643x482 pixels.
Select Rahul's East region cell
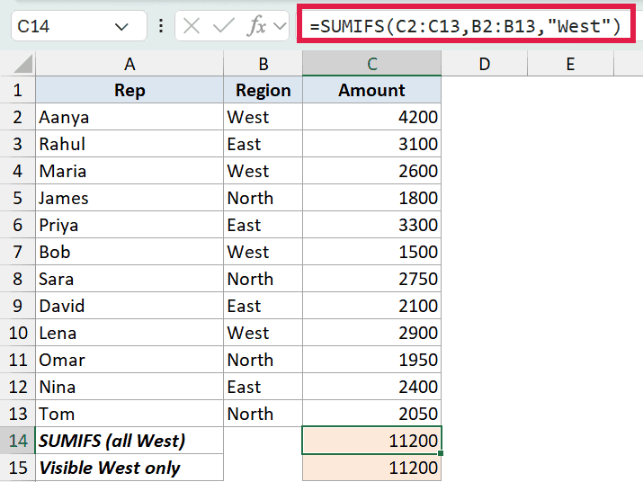coord(263,144)
